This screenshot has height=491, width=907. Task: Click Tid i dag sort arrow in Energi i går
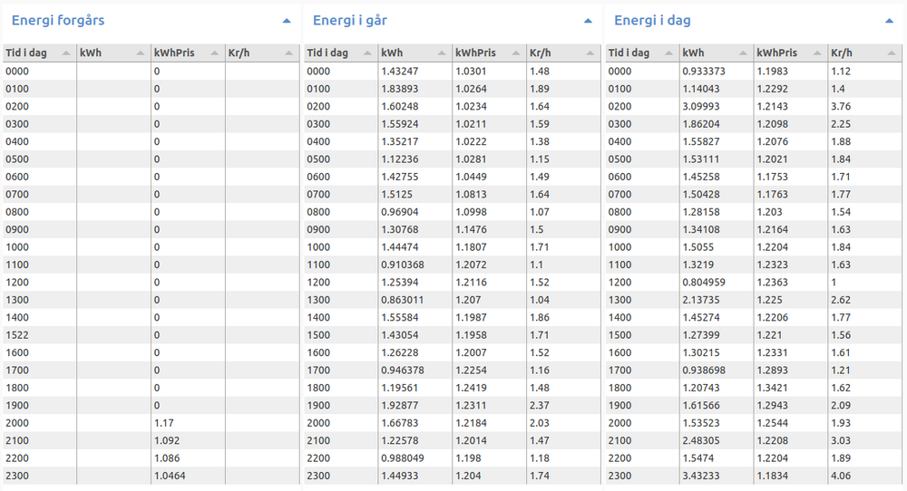coord(368,53)
